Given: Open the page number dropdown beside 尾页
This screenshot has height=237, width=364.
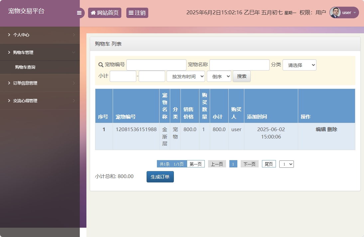Looking at the screenshot, I should pos(286,164).
